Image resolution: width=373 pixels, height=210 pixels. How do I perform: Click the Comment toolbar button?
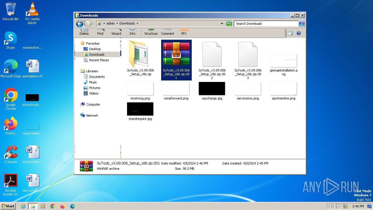pos(168,32)
